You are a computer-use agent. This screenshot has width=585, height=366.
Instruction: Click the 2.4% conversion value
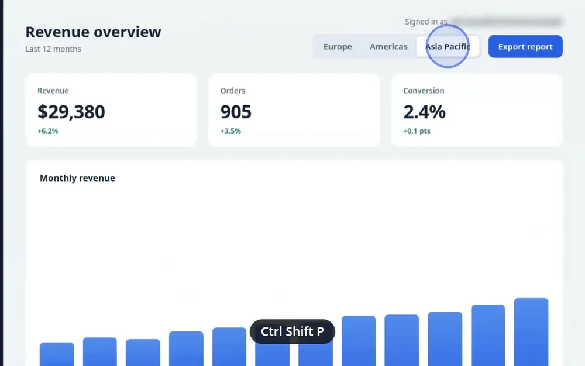tap(424, 112)
